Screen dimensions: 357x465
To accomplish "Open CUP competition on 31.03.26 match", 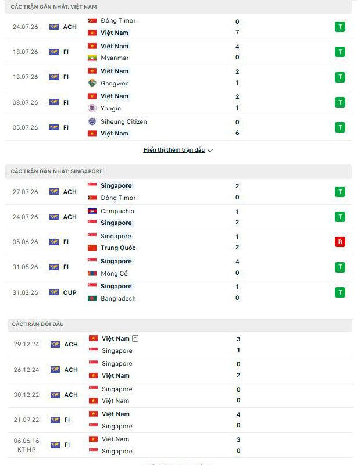I will (x=70, y=292).
